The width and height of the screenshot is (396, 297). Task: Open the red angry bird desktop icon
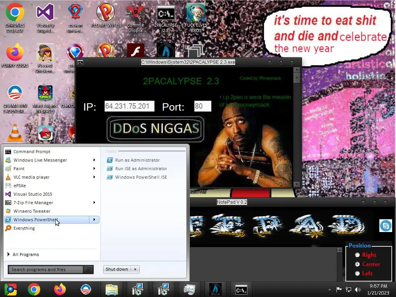click(x=45, y=133)
